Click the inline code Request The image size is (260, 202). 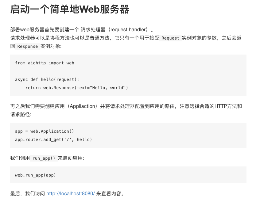pos(170,38)
